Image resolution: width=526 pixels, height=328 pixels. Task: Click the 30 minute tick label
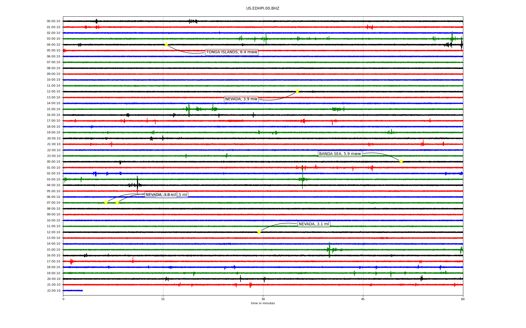tap(263, 299)
